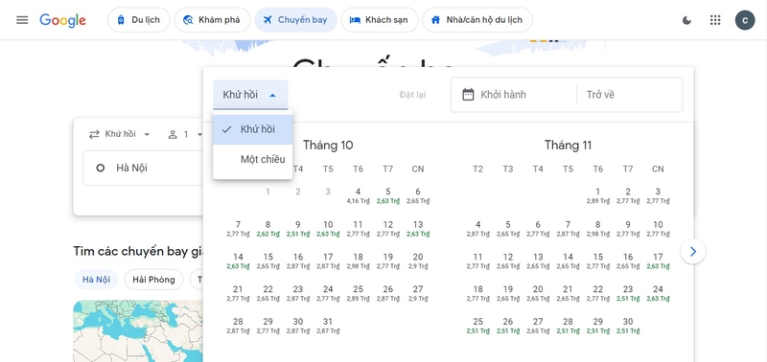Viewport: 767px width, 362px height.
Task: Click the Google logo
Action: coord(62,20)
